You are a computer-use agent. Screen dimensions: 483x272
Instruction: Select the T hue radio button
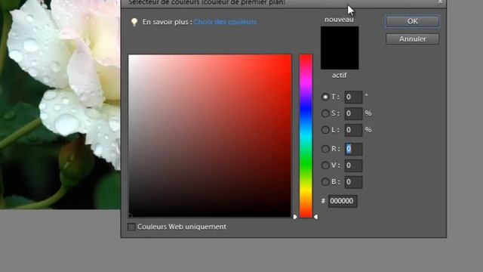click(325, 97)
